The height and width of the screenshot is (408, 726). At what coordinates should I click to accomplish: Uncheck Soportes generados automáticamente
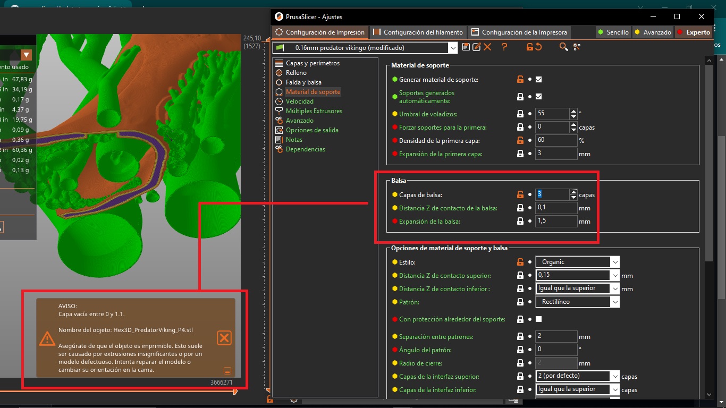coord(538,97)
